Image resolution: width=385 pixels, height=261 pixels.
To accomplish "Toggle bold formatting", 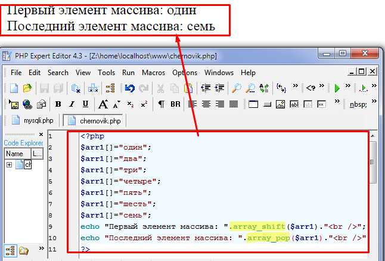I will [58, 104].
